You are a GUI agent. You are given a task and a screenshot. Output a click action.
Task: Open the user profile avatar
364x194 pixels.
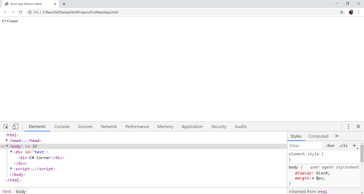click(351, 12)
